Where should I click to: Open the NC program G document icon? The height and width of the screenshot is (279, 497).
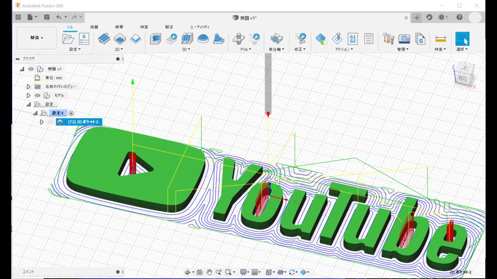pos(84,39)
